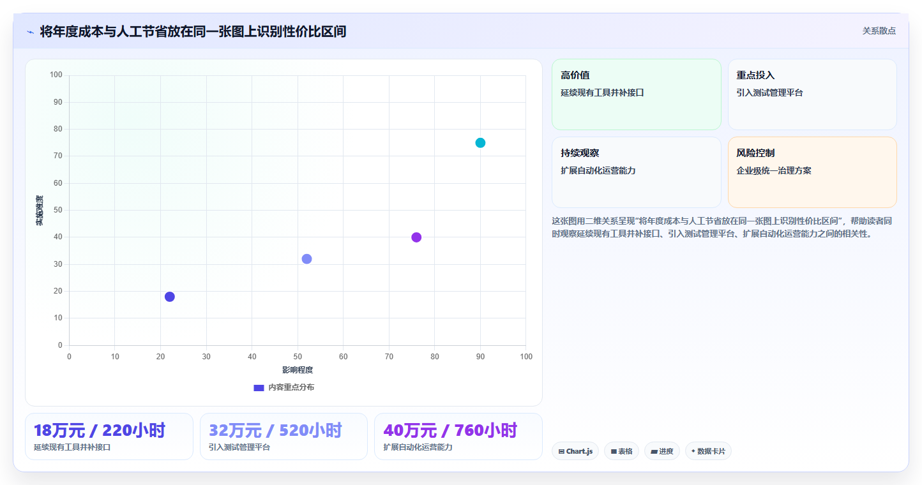
Task: Click the 数据卡片 tag chip
Action: coord(708,451)
